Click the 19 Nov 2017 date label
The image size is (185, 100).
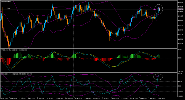coord(69,98)
